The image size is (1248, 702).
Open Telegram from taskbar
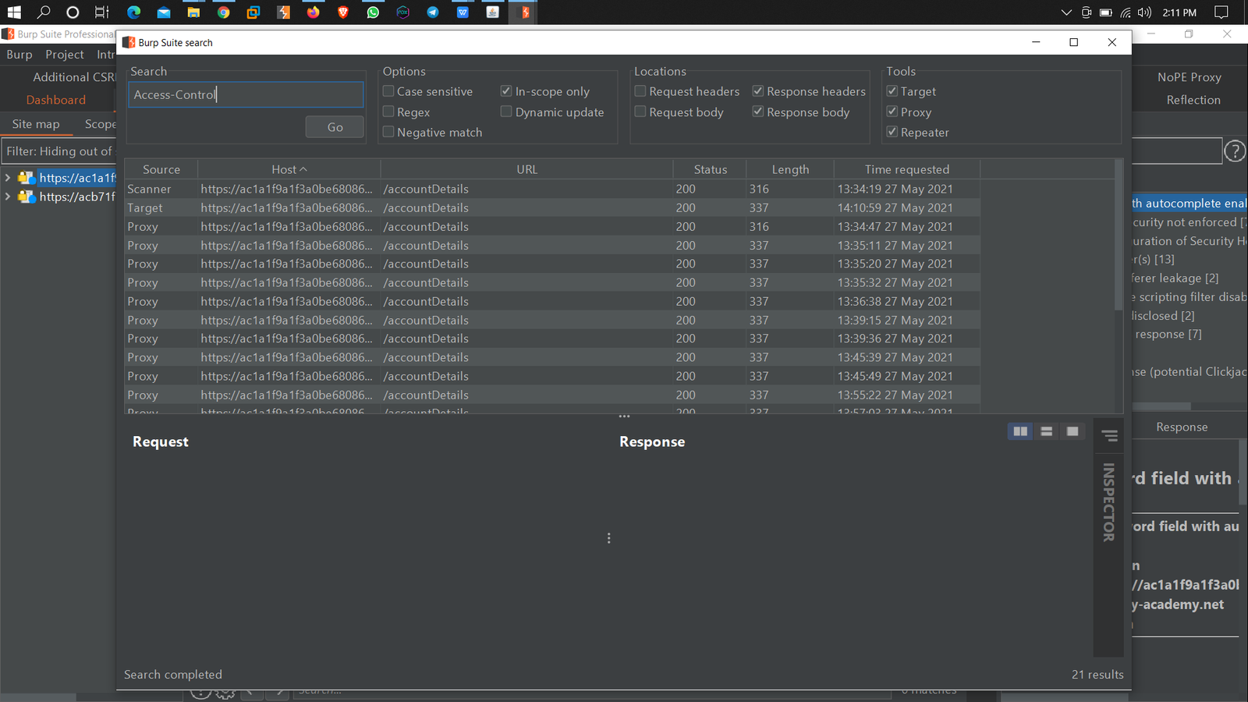[433, 12]
